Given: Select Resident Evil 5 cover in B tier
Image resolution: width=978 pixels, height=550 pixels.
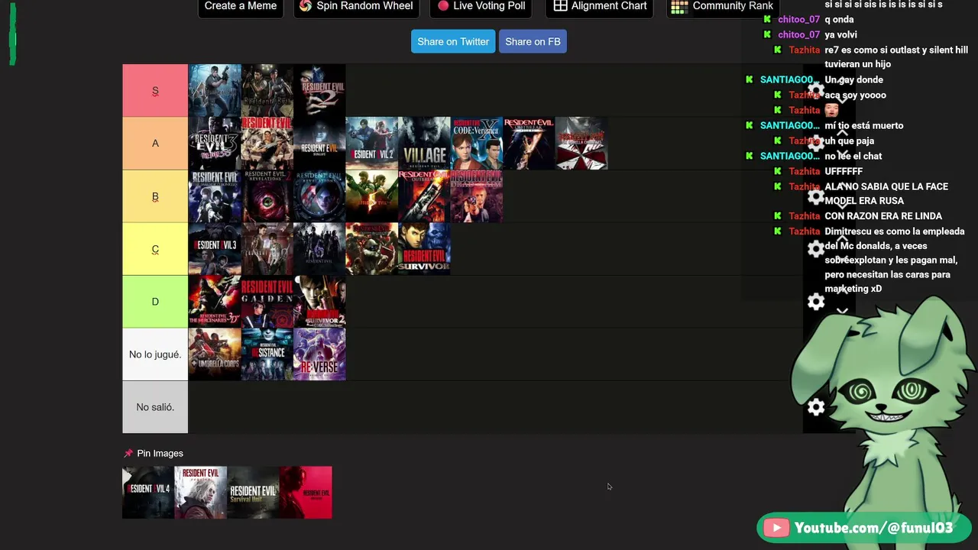Looking at the screenshot, I should (x=372, y=196).
